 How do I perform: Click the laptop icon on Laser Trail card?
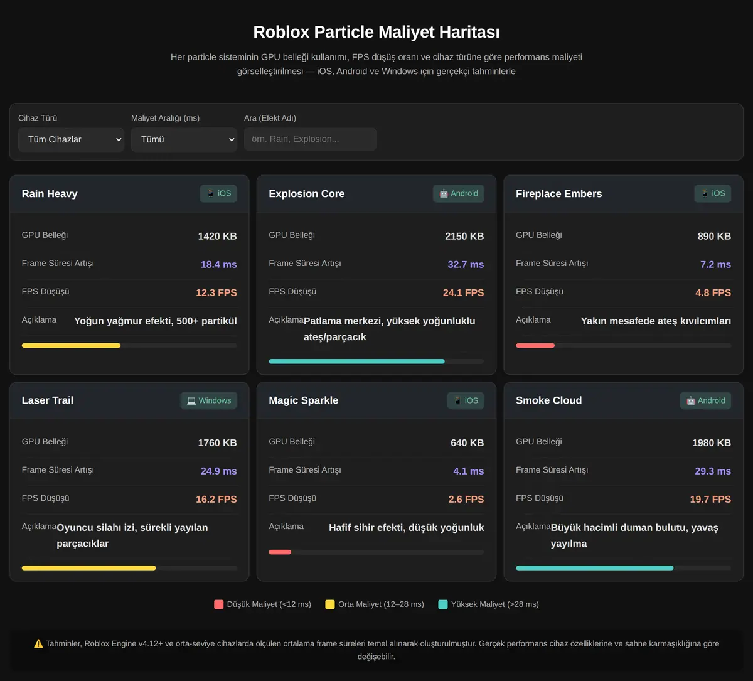point(191,400)
